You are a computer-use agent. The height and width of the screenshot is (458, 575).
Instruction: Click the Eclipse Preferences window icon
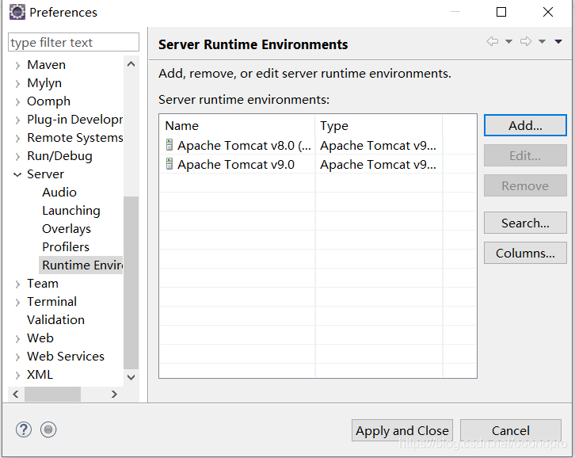click(x=17, y=12)
